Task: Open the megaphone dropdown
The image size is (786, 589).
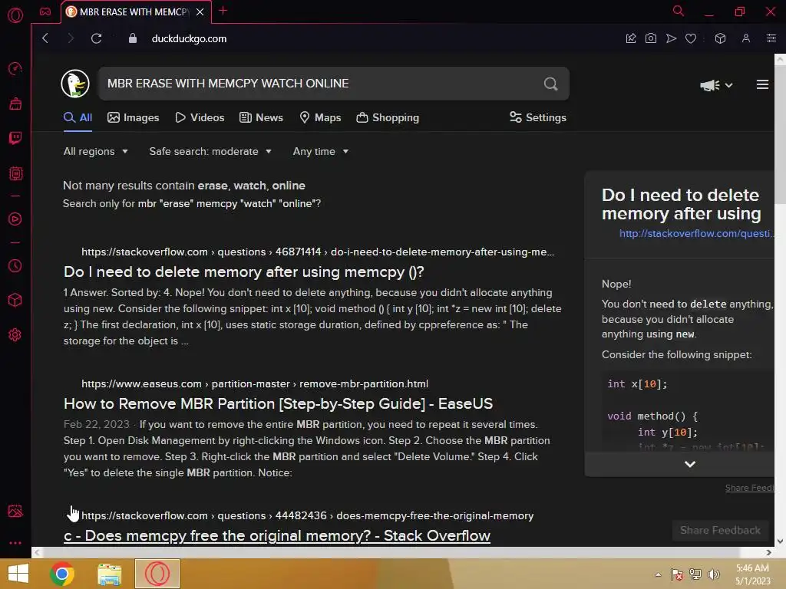Action: 716,85
